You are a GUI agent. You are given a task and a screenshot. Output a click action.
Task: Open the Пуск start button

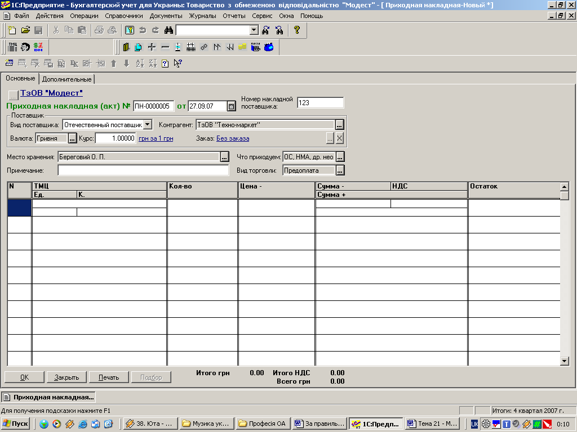[x=15, y=424]
